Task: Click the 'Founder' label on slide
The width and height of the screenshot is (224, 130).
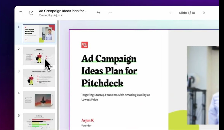Action: [86, 125]
